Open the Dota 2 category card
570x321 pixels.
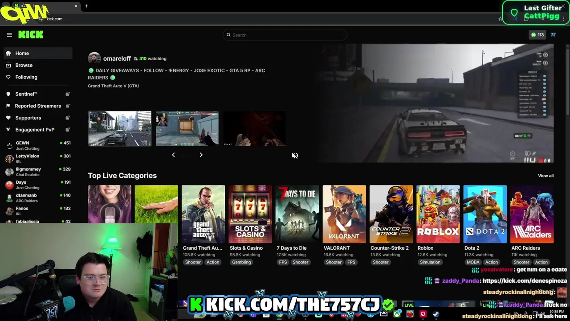pyautogui.click(x=485, y=214)
